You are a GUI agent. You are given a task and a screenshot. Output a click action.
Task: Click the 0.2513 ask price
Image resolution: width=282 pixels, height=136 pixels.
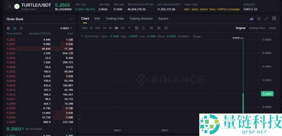point(11,90)
